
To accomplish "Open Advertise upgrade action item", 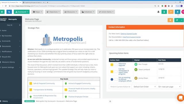I will click(122, 64).
